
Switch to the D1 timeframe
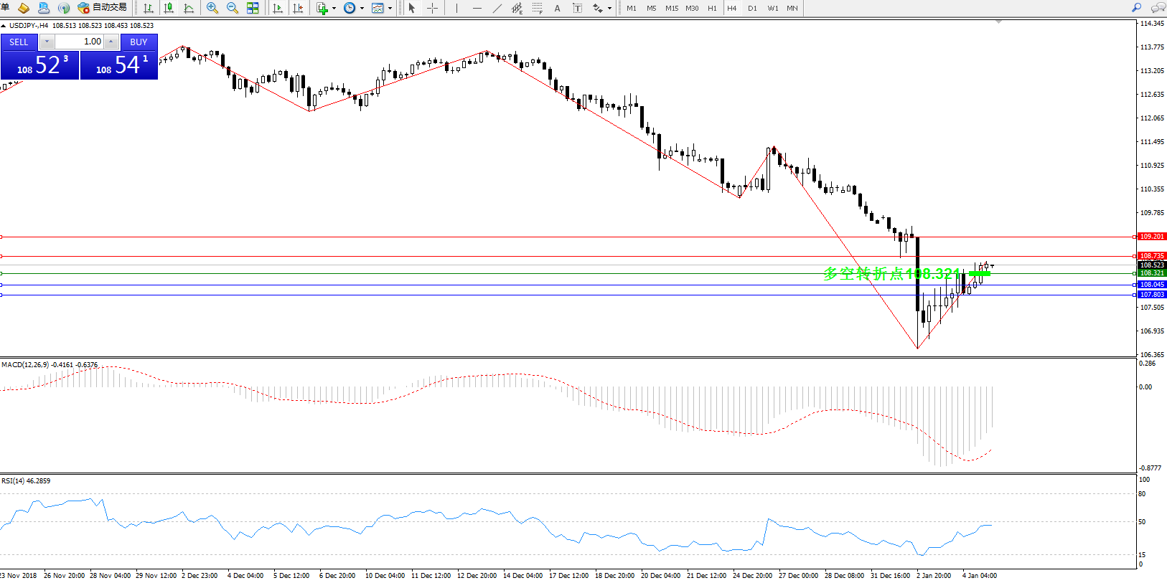click(x=752, y=8)
